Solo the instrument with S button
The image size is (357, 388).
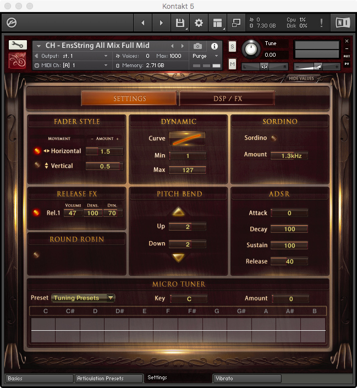[232, 46]
